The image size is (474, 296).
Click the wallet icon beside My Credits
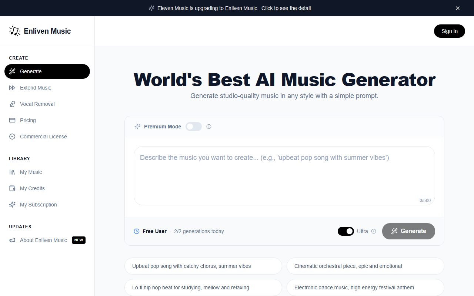click(12, 188)
